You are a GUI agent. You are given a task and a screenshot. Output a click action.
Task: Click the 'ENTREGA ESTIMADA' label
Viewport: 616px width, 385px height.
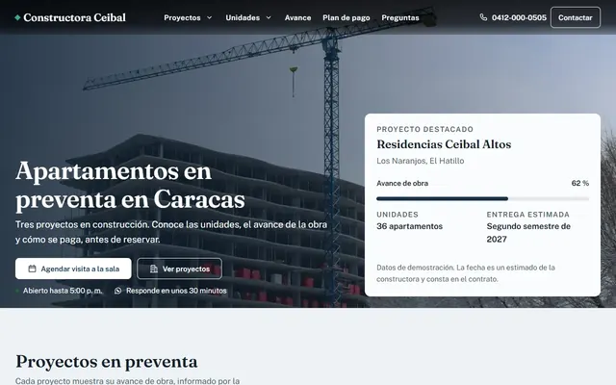click(x=528, y=215)
